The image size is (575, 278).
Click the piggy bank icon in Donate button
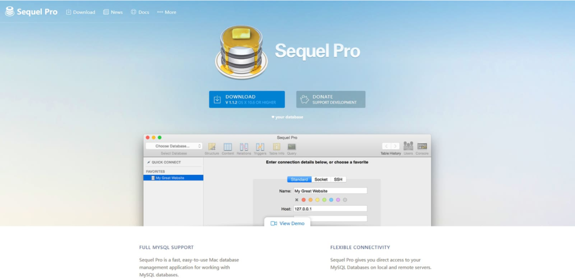[305, 99]
